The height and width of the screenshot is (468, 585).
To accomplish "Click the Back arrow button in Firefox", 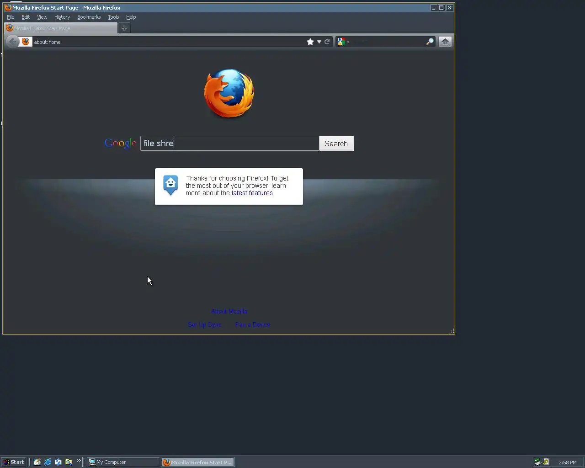I will [12, 42].
